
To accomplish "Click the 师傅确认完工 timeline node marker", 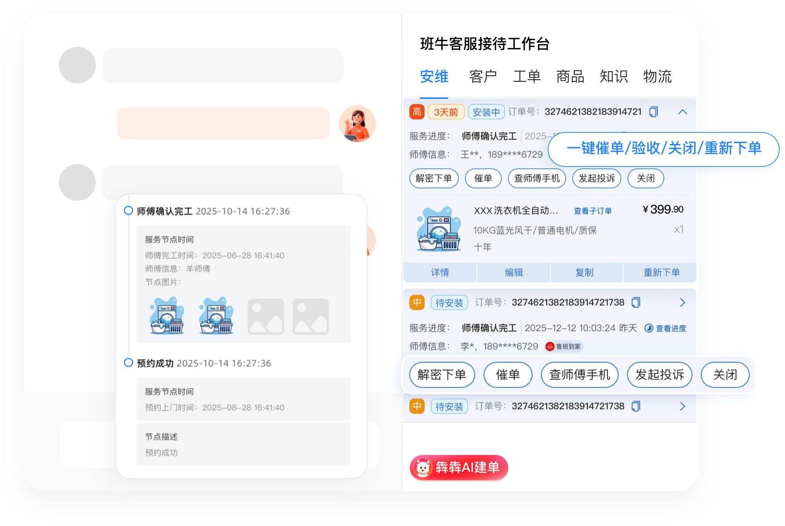I will pyautogui.click(x=128, y=211).
